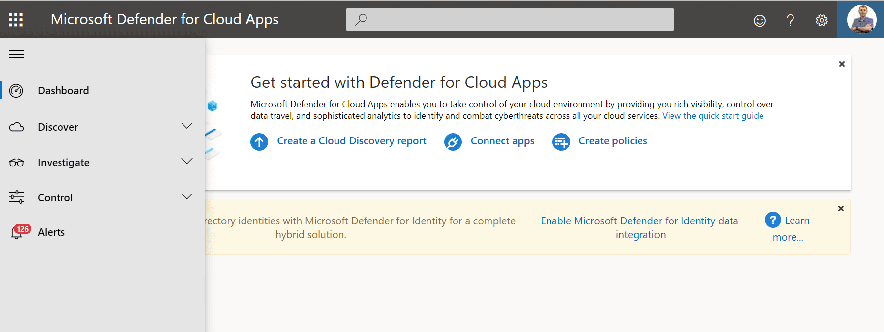Open the settings gear icon
The width and height of the screenshot is (884, 332).
click(x=822, y=20)
